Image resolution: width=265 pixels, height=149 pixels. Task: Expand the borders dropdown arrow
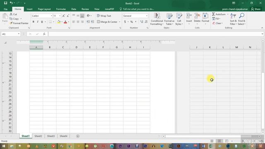[53, 22]
